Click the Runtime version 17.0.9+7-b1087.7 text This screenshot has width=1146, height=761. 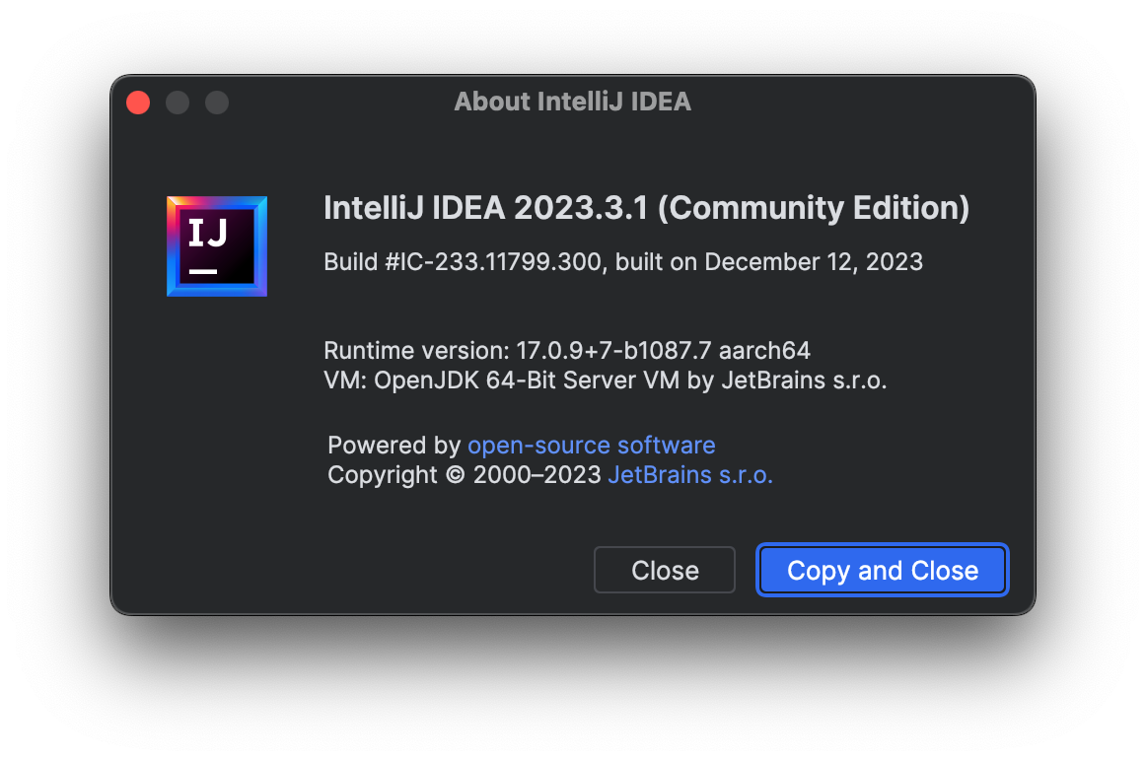coord(567,351)
